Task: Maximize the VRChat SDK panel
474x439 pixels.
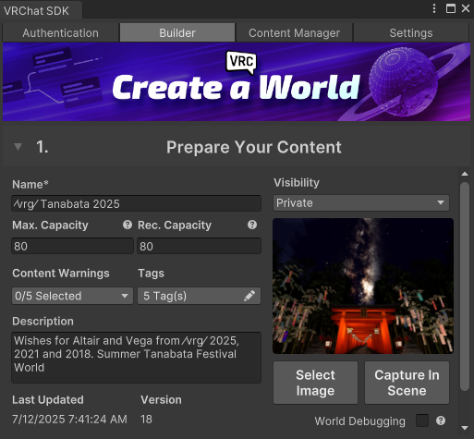Action: [x=451, y=8]
